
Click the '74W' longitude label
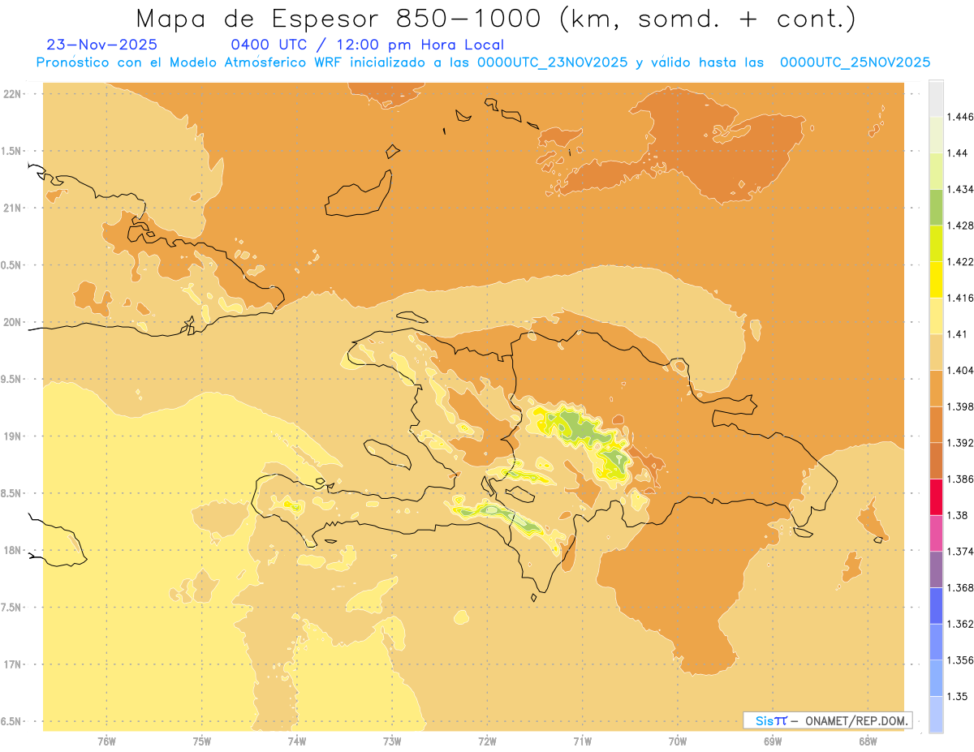point(297,741)
